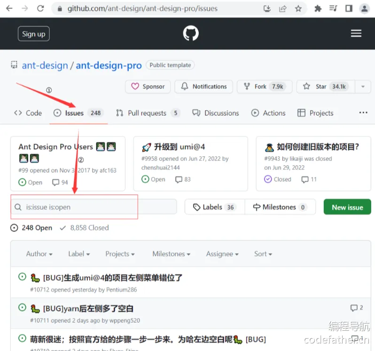The image size is (375, 351).
Task: Open Milestones list
Action: 280,207
